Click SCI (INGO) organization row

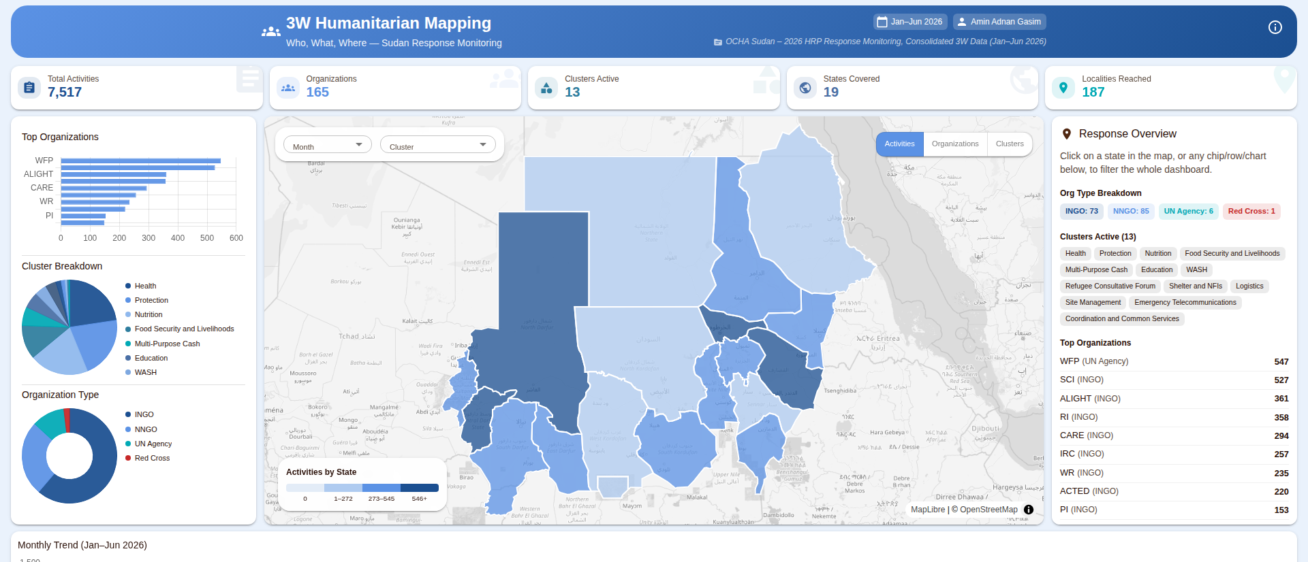coord(1174,380)
